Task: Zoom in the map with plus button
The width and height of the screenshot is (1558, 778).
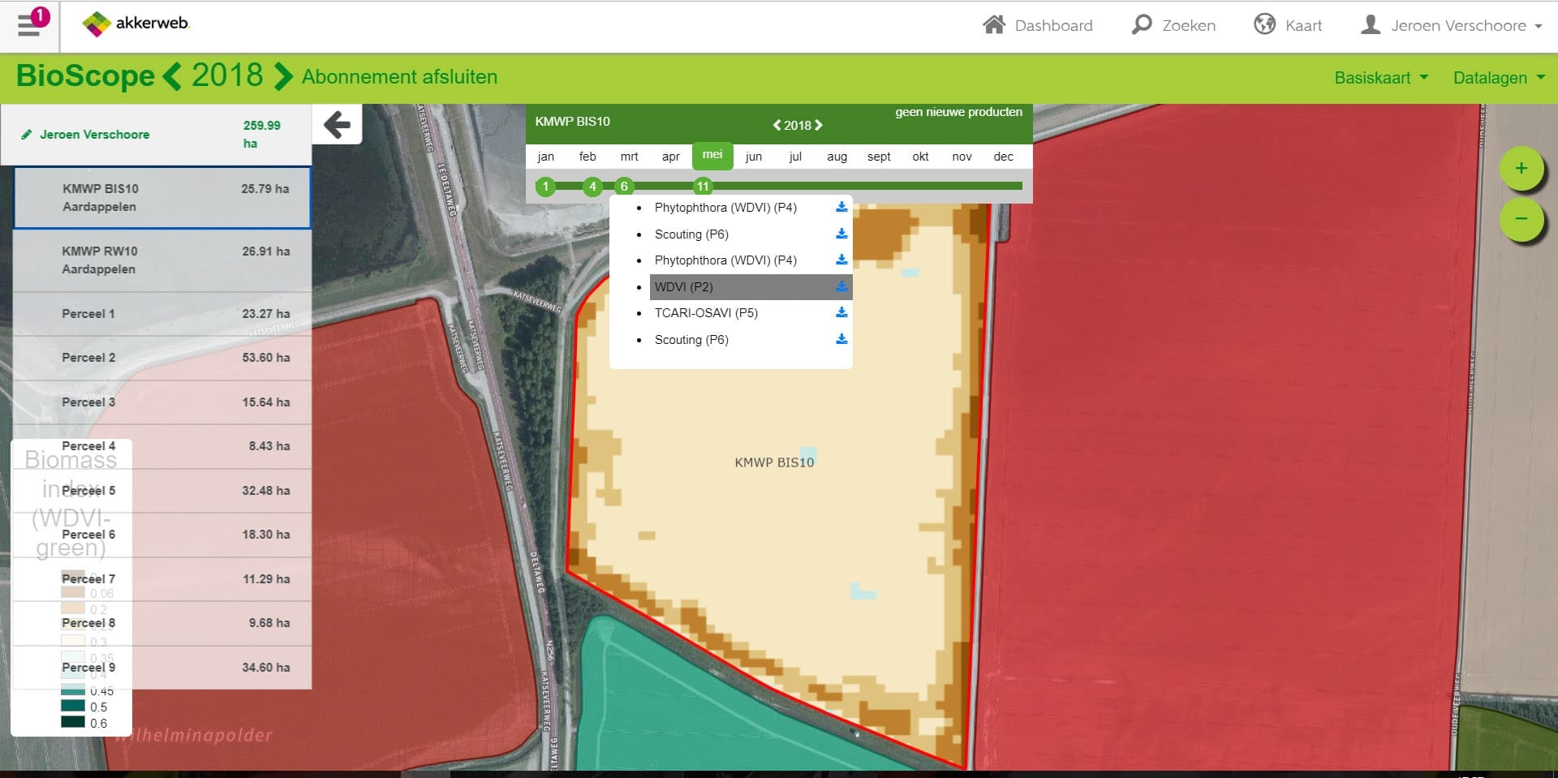Action: tap(1521, 169)
